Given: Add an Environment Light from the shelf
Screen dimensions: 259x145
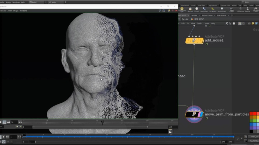Looking at the screenshot, I should [182, 10].
